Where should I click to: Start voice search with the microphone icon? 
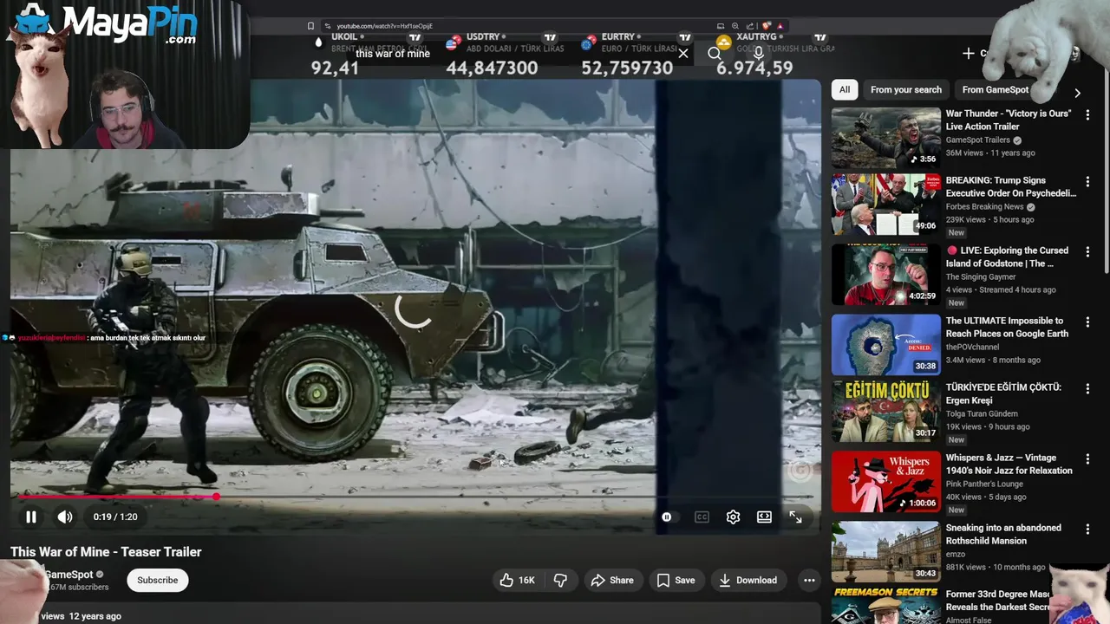(x=758, y=54)
